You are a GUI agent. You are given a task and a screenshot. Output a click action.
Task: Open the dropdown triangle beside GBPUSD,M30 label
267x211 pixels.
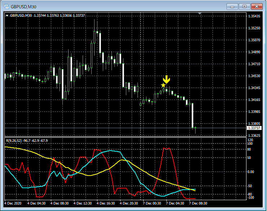pos(7,15)
